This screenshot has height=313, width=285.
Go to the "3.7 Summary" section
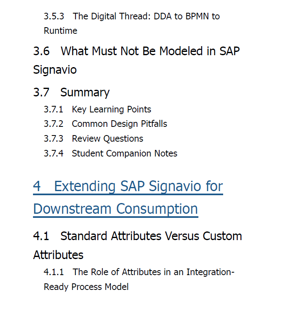point(71,92)
